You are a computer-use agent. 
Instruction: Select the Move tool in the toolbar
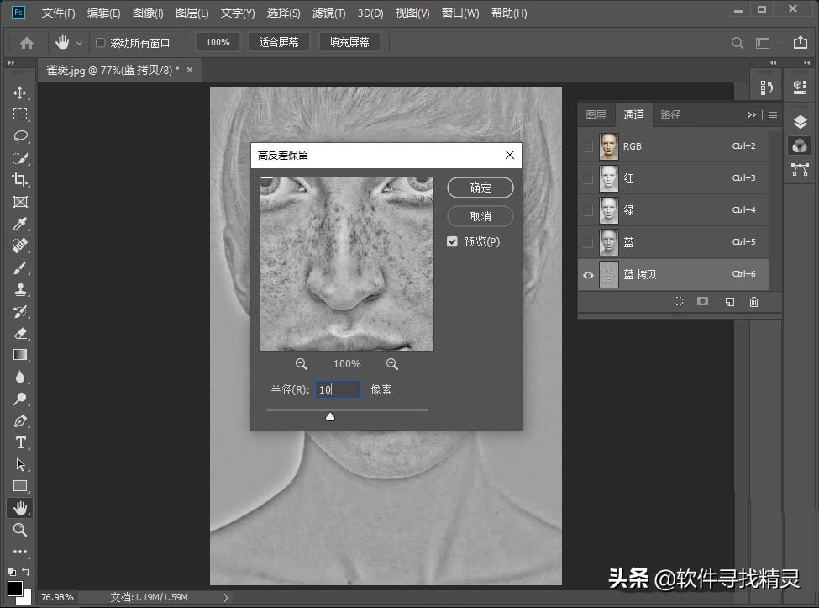[19, 93]
